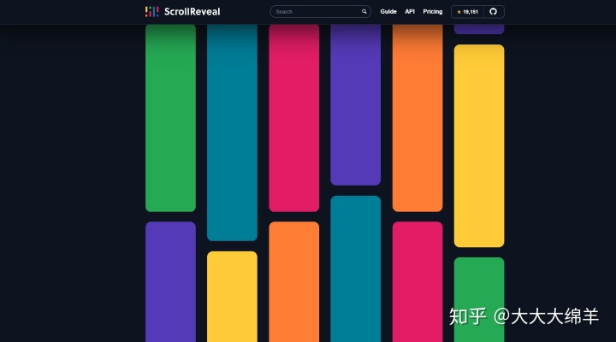The image size is (616, 342).
Task: Click the 19,151 star count button
Action: point(467,12)
